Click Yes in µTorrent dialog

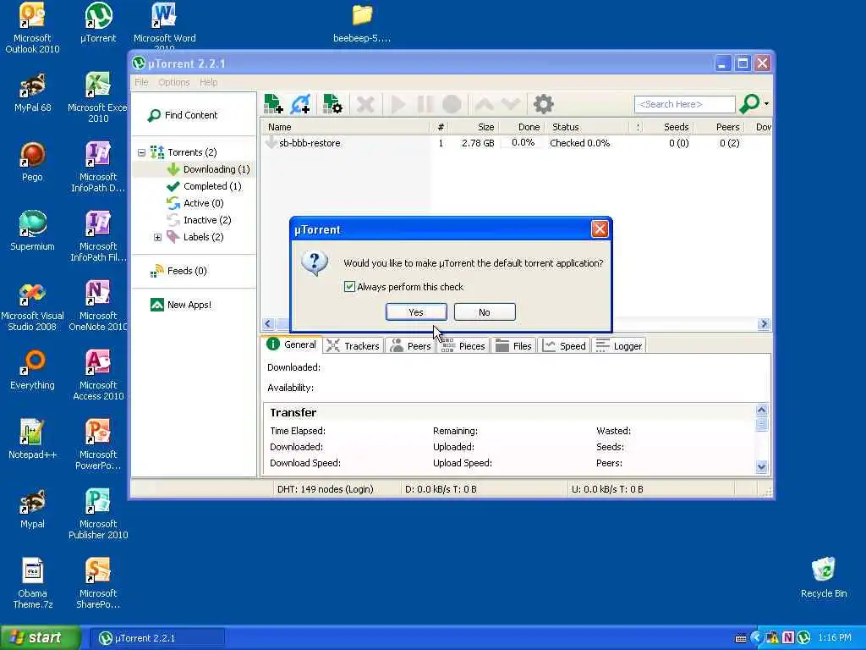coord(416,312)
